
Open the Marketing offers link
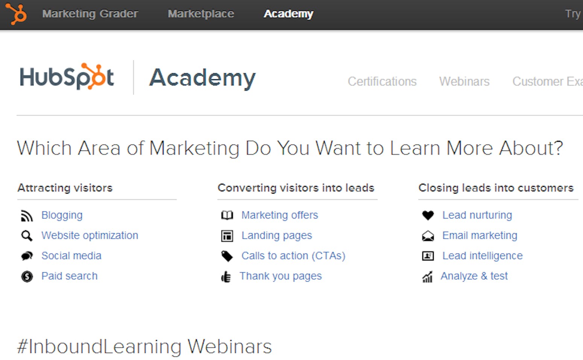[x=280, y=215]
